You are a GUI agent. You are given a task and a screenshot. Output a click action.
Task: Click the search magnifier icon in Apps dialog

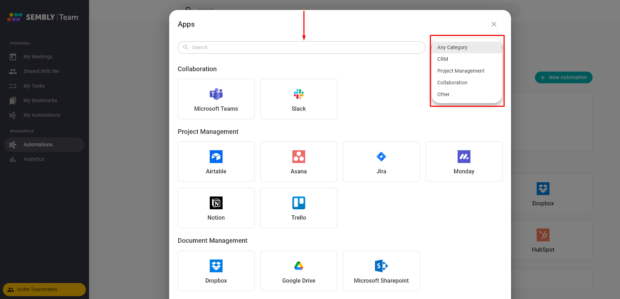coord(186,47)
